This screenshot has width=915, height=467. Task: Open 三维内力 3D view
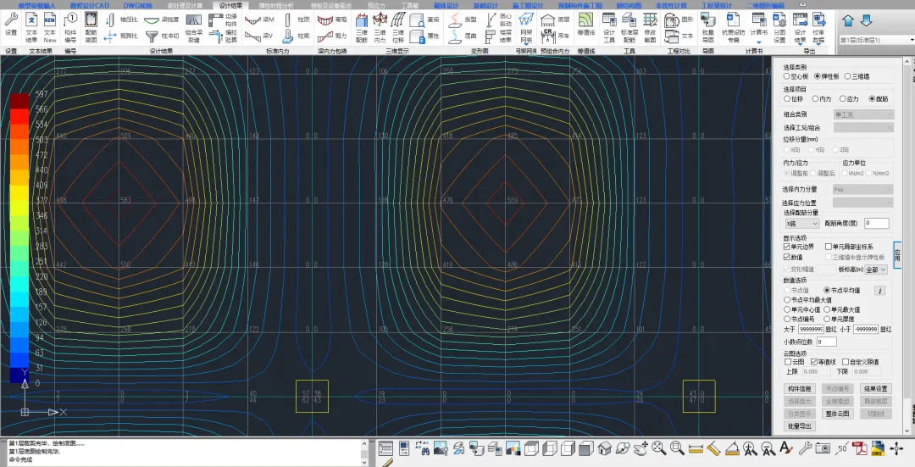(x=380, y=27)
